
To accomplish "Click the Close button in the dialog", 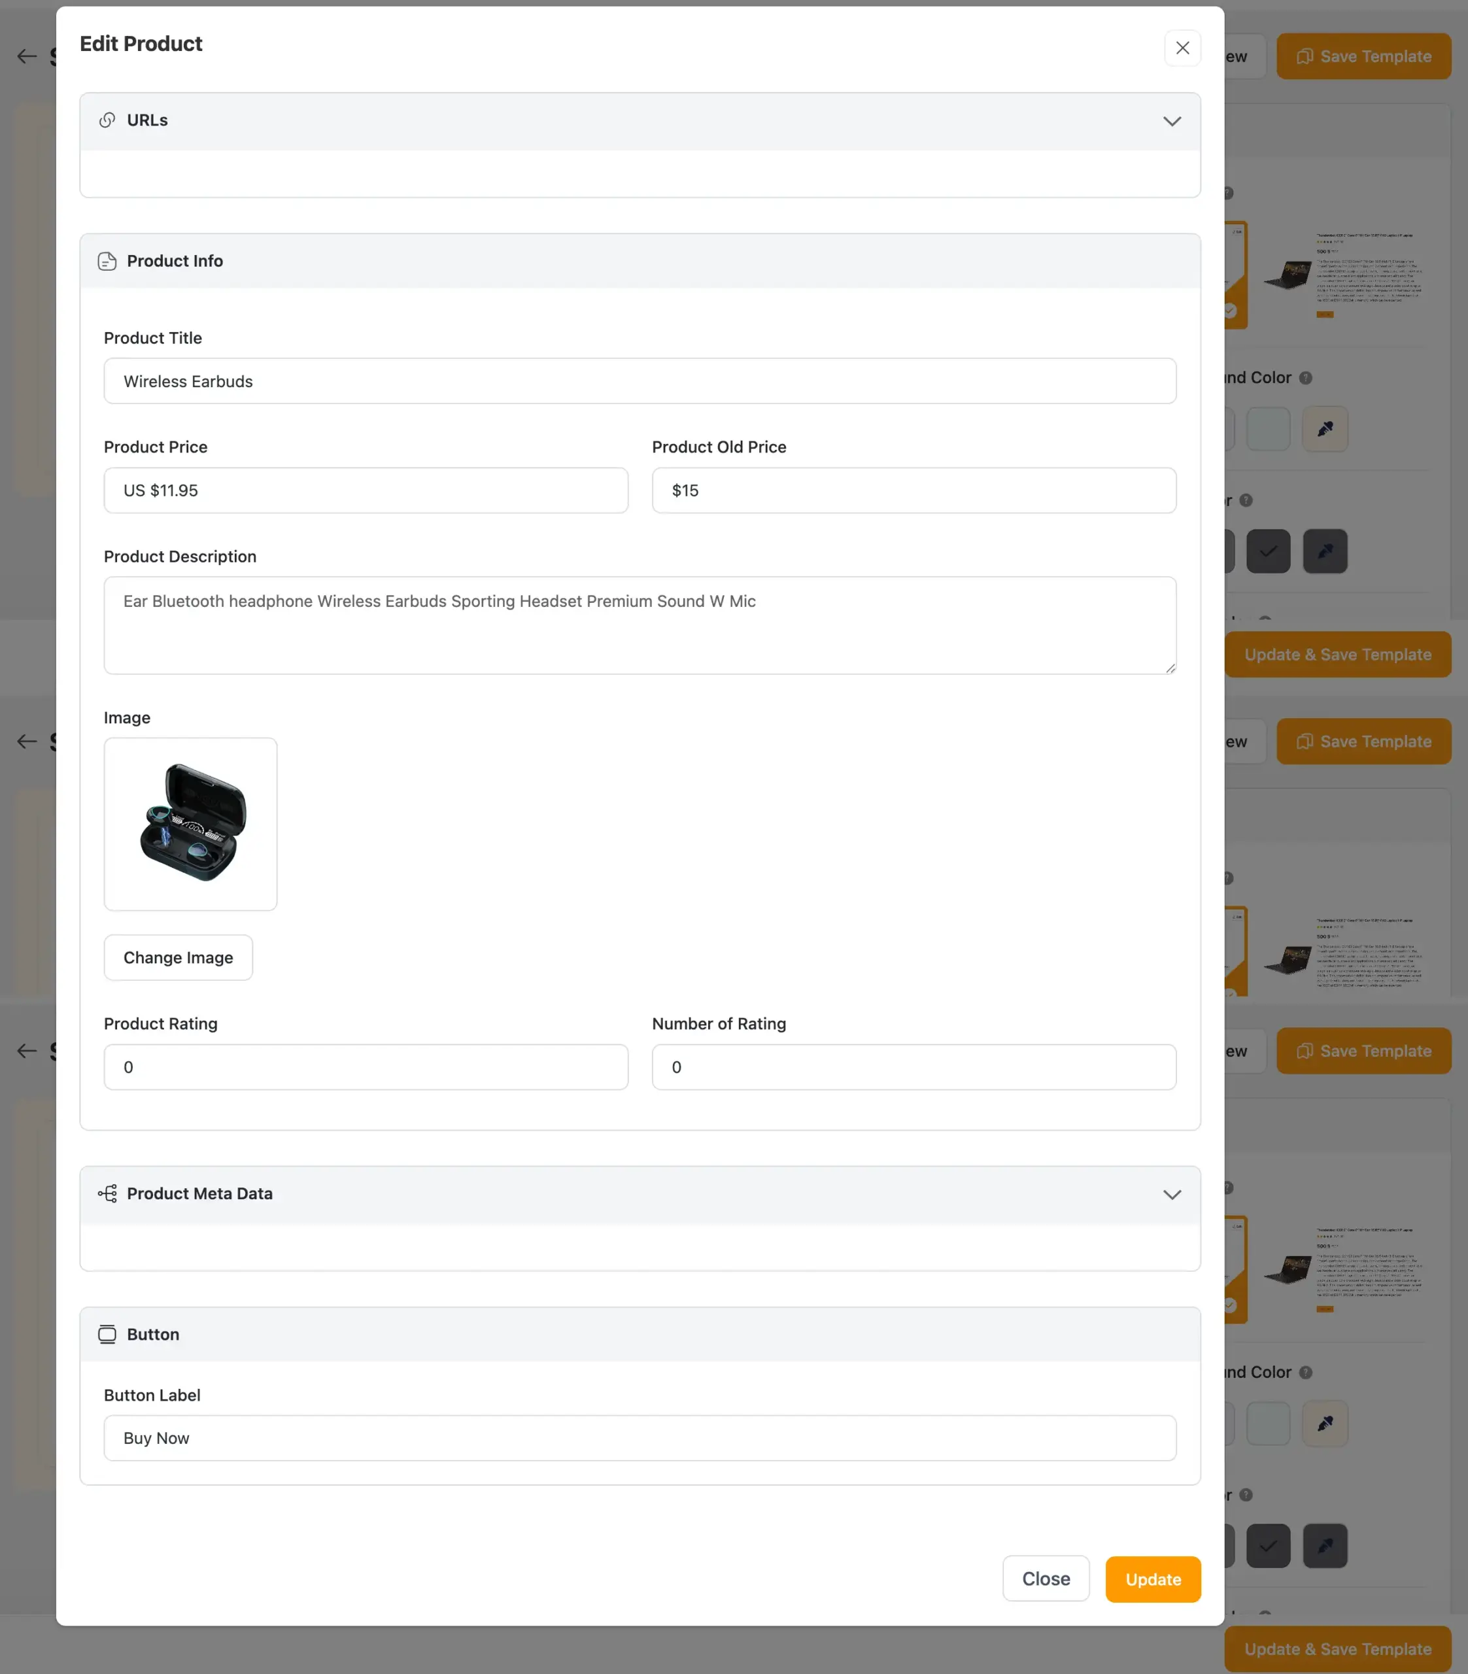I will pyautogui.click(x=1046, y=1579).
